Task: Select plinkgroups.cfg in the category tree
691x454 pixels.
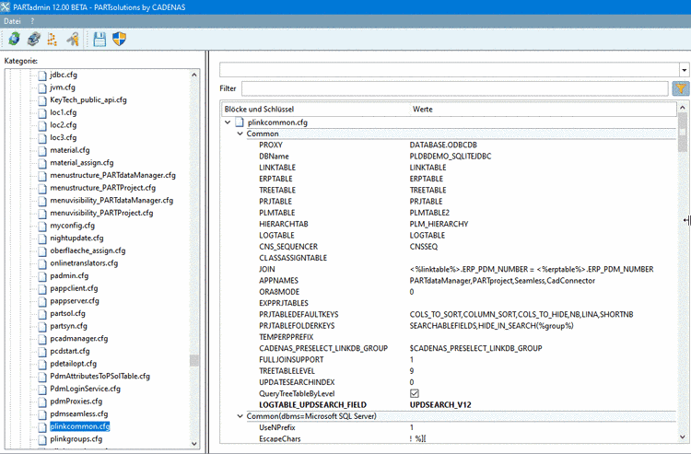Action: pyautogui.click(x=76, y=438)
